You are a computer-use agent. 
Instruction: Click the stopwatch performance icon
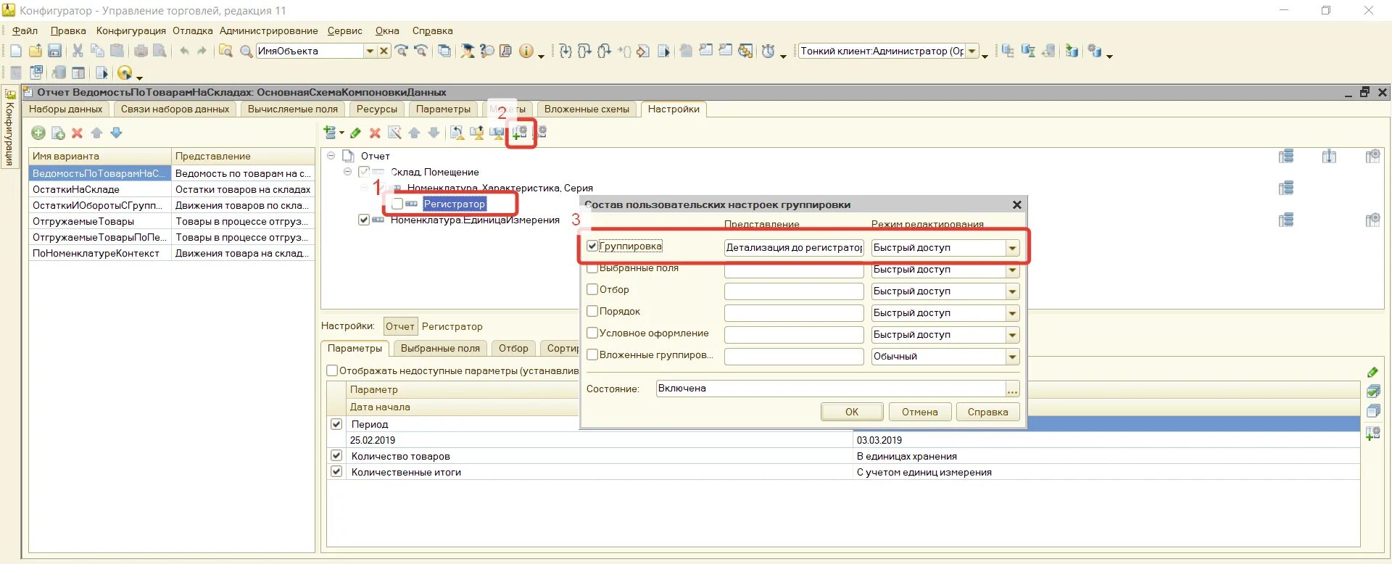click(768, 51)
